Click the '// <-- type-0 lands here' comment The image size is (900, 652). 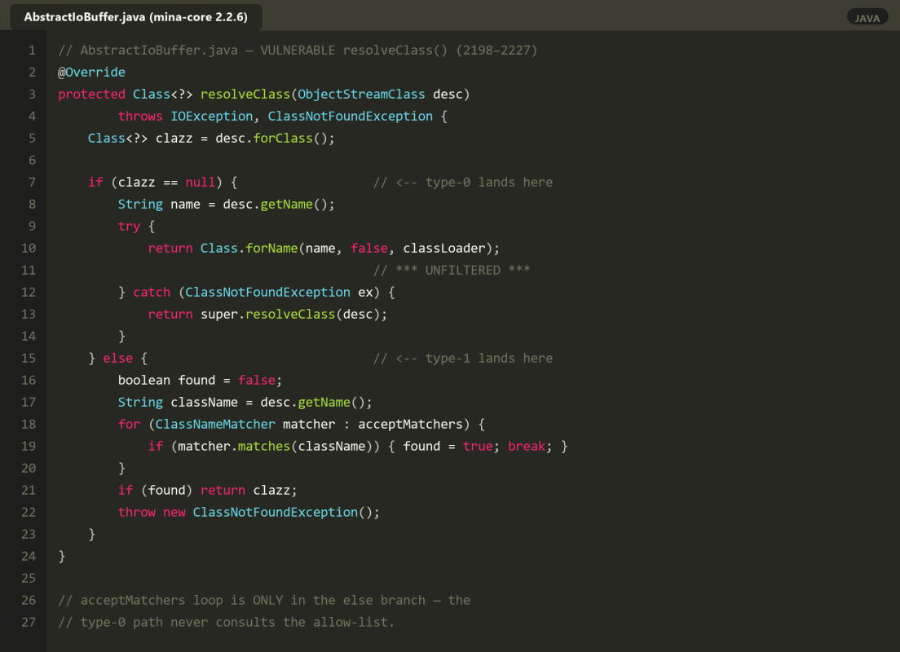[462, 183]
